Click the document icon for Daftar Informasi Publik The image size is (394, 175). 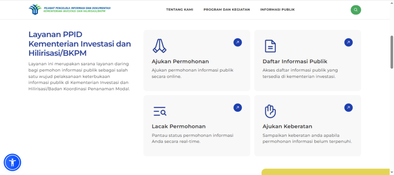click(270, 46)
